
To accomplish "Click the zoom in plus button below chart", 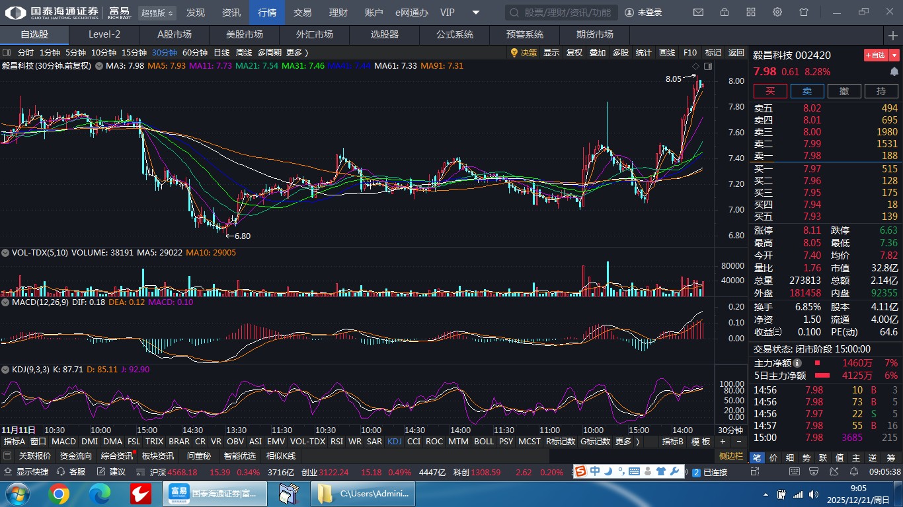I will point(723,442).
